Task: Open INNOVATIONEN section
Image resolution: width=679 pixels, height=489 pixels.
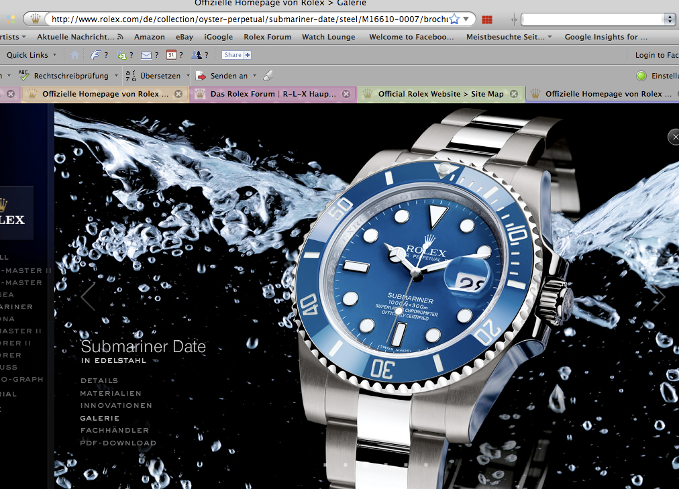Action: tap(116, 405)
